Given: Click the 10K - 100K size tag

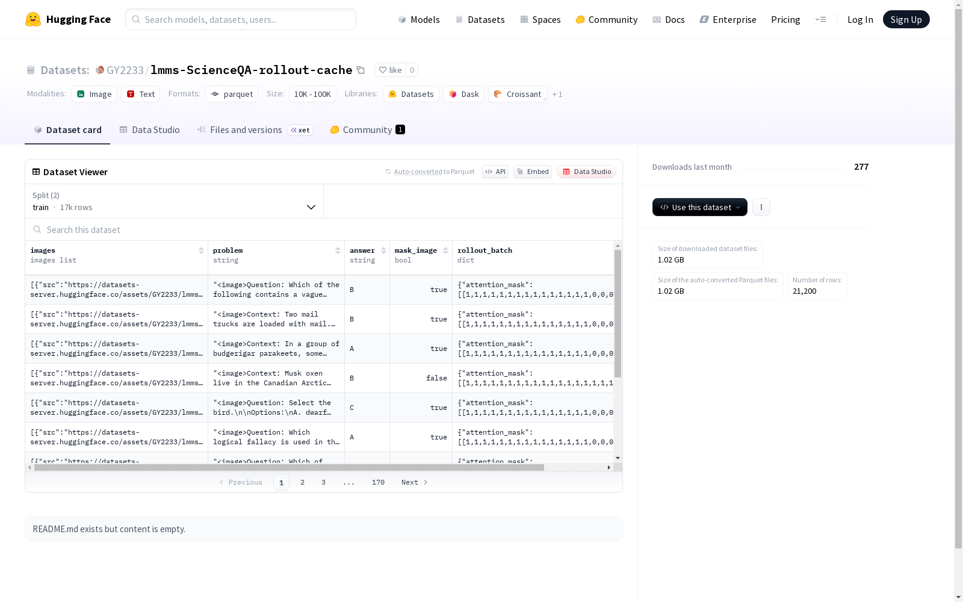Looking at the screenshot, I should click(x=312, y=94).
